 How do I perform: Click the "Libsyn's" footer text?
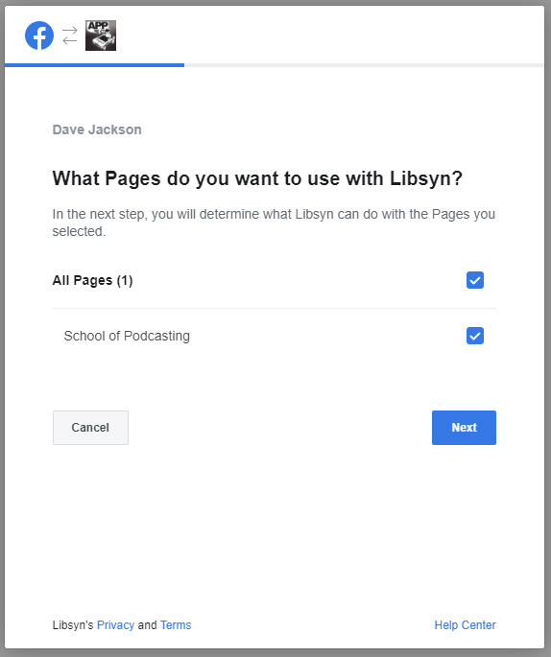pos(73,624)
